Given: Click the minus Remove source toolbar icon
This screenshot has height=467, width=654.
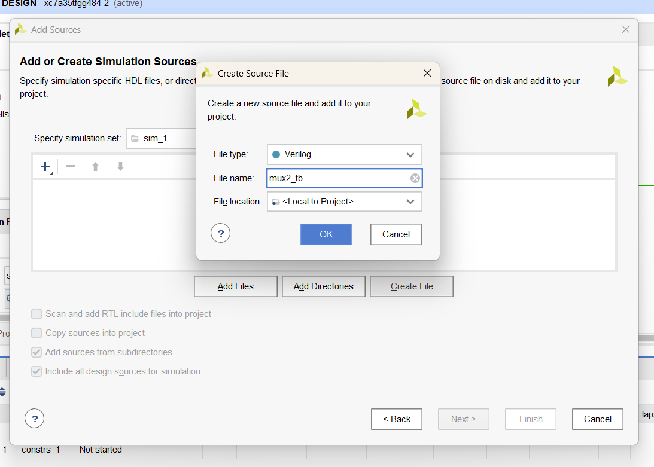Looking at the screenshot, I should point(70,167).
